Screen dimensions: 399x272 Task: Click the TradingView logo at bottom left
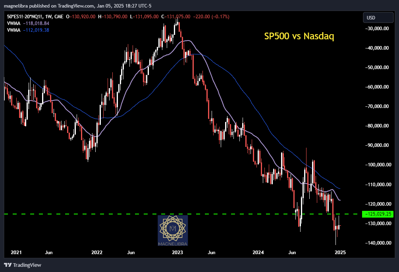23,265
